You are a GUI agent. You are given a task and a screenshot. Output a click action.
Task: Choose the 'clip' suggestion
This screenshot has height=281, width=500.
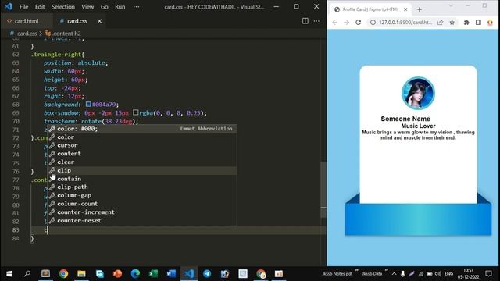142,170
